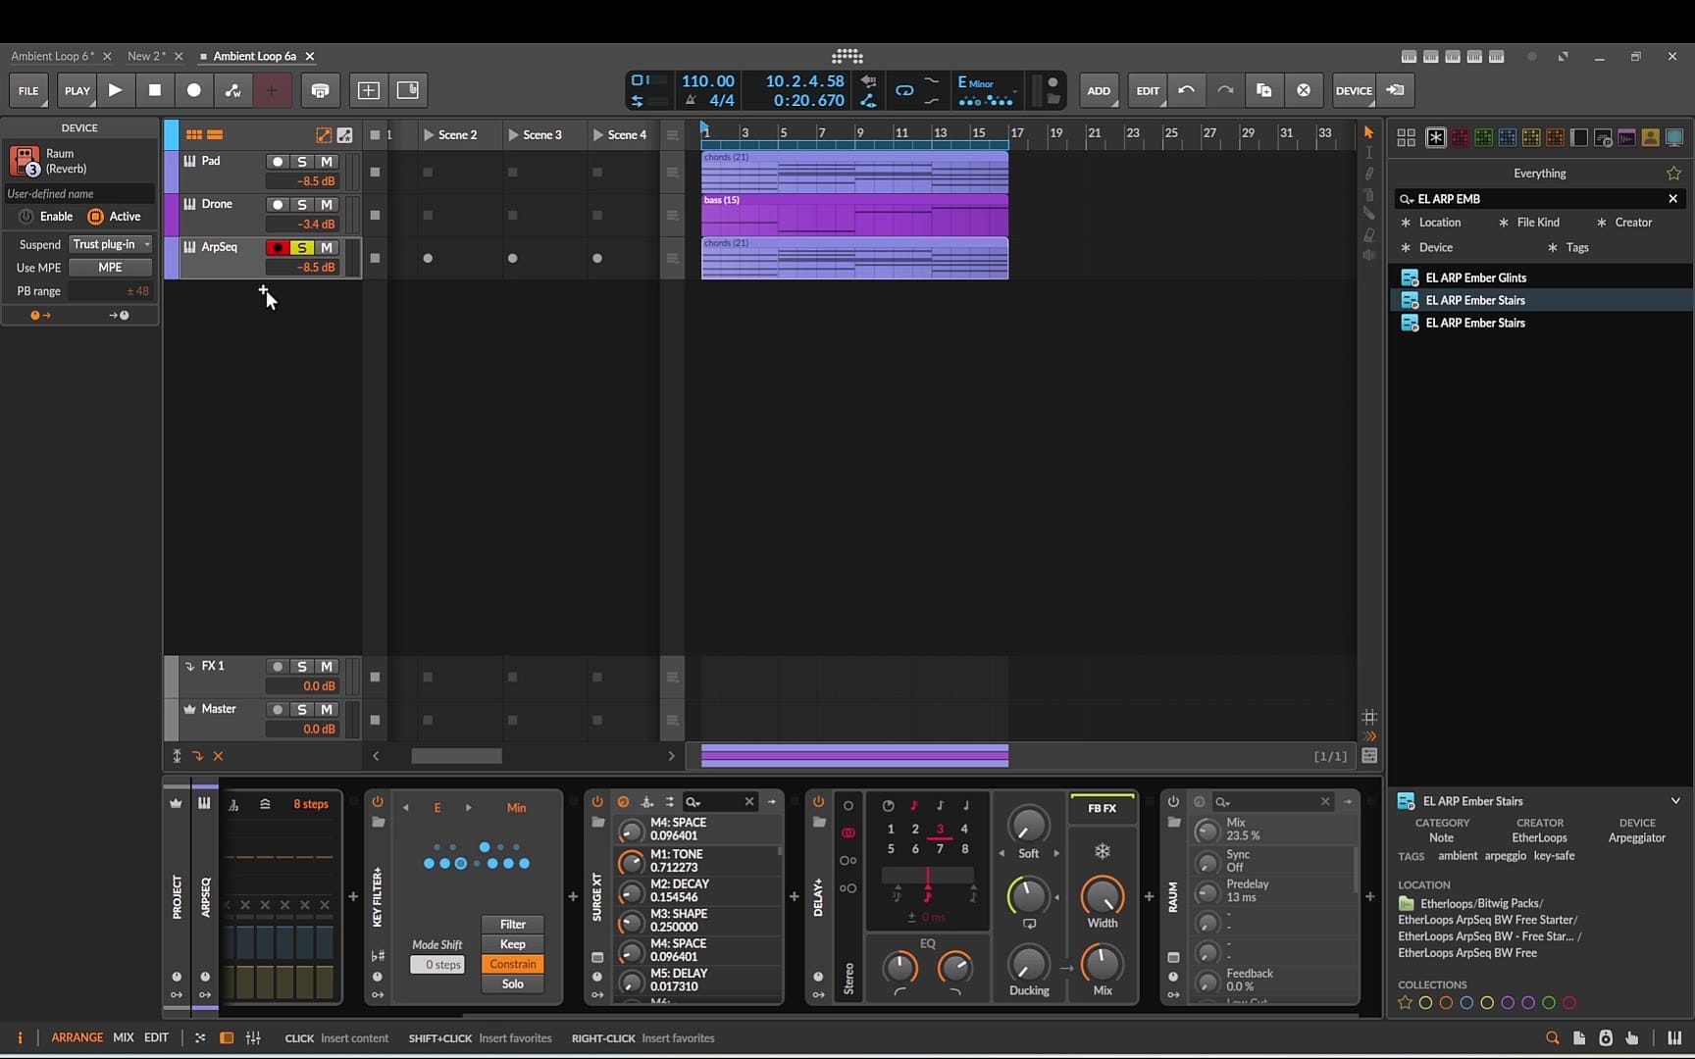Select Constrain mode in Key Filter+
Viewport: 1695px width, 1059px height.
click(512, 964)
